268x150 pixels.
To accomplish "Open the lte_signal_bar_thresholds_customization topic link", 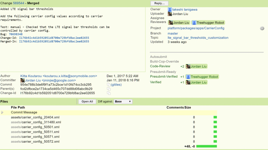I will tap(198, 38).
